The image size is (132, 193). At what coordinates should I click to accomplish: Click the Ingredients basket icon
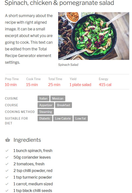pyautogui.click(x=8, y=140)
